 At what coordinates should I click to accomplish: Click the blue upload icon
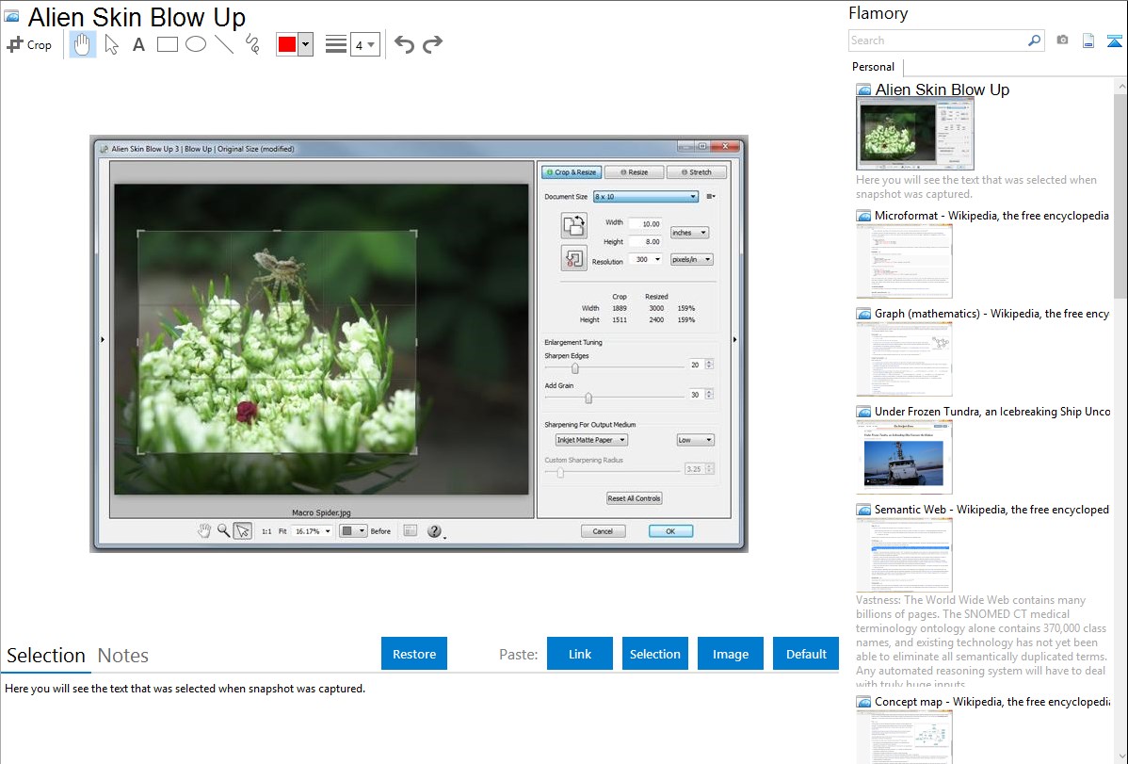pos(1114,41)
